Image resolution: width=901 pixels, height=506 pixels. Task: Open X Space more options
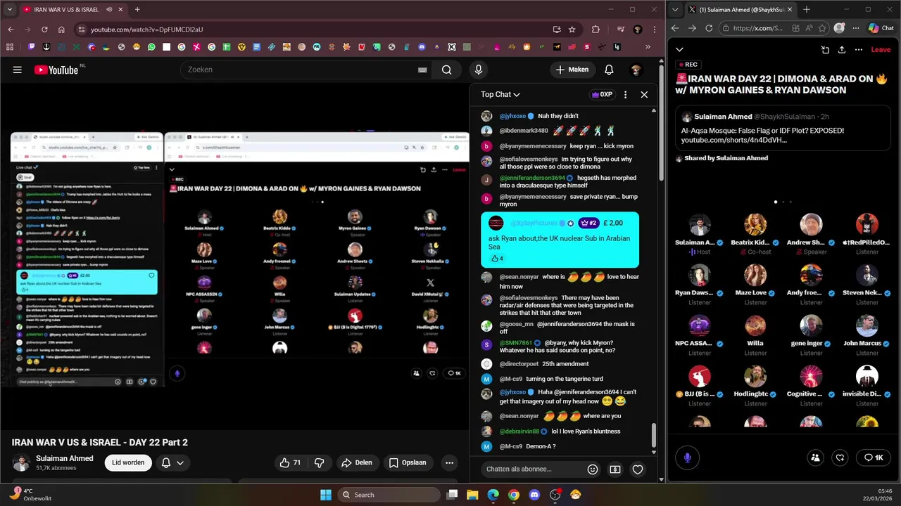[859, 50]
